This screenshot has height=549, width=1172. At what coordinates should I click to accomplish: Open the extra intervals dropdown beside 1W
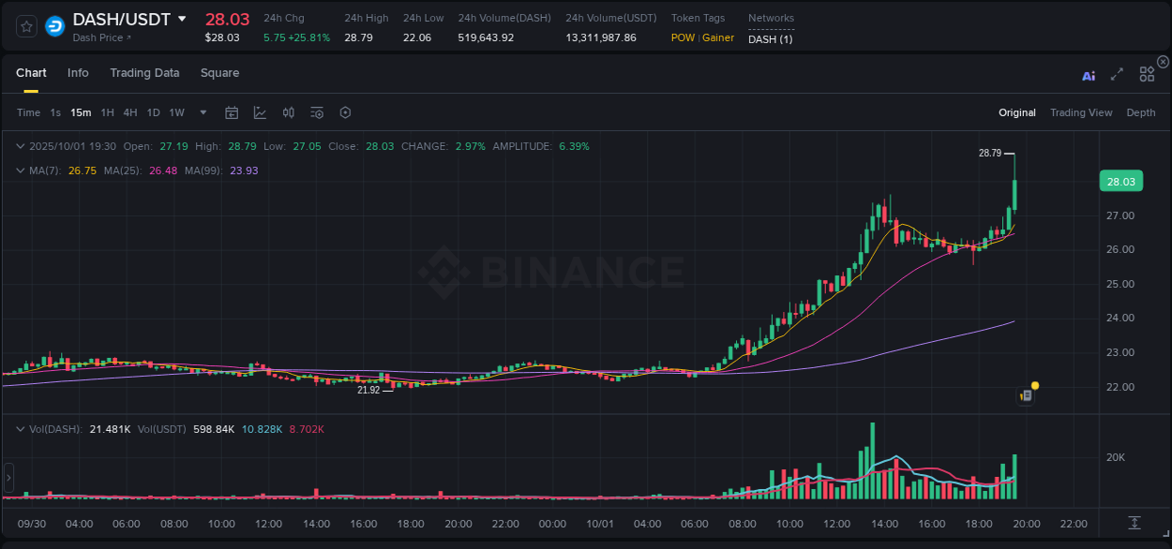[x=203, y=112]
